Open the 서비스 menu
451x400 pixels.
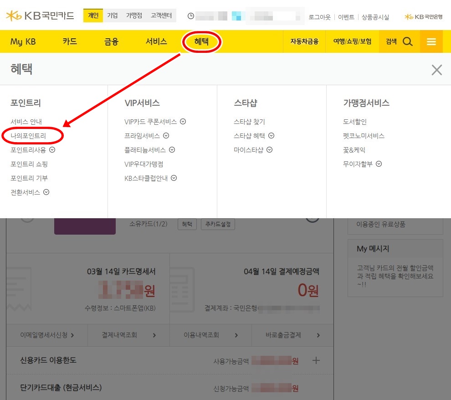156,41
